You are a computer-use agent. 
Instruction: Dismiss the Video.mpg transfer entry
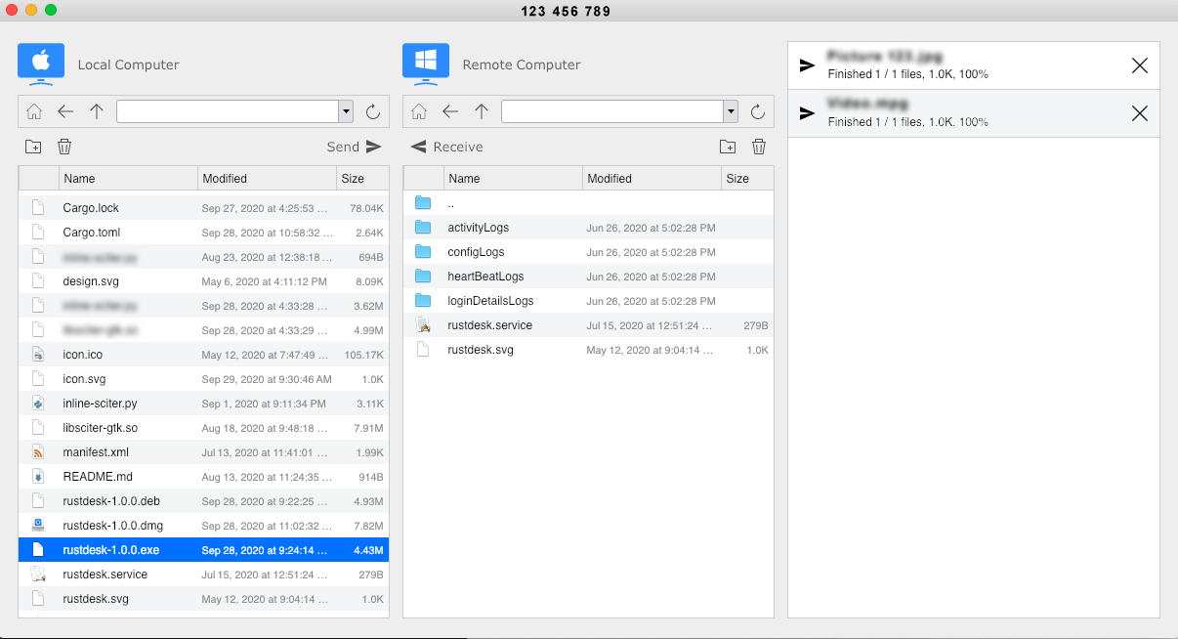point(1139,113)
